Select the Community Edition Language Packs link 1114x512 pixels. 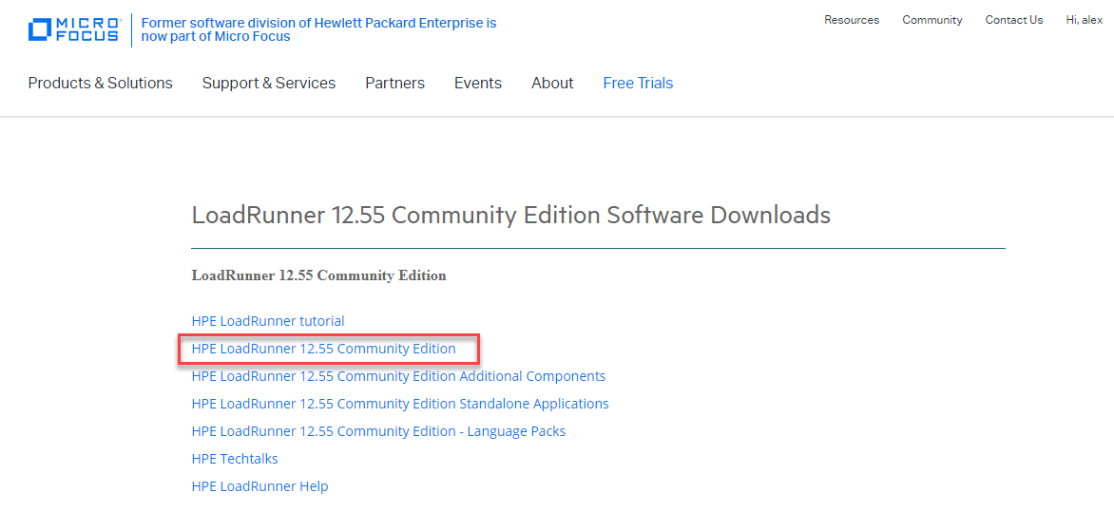(x=378, y=431)
